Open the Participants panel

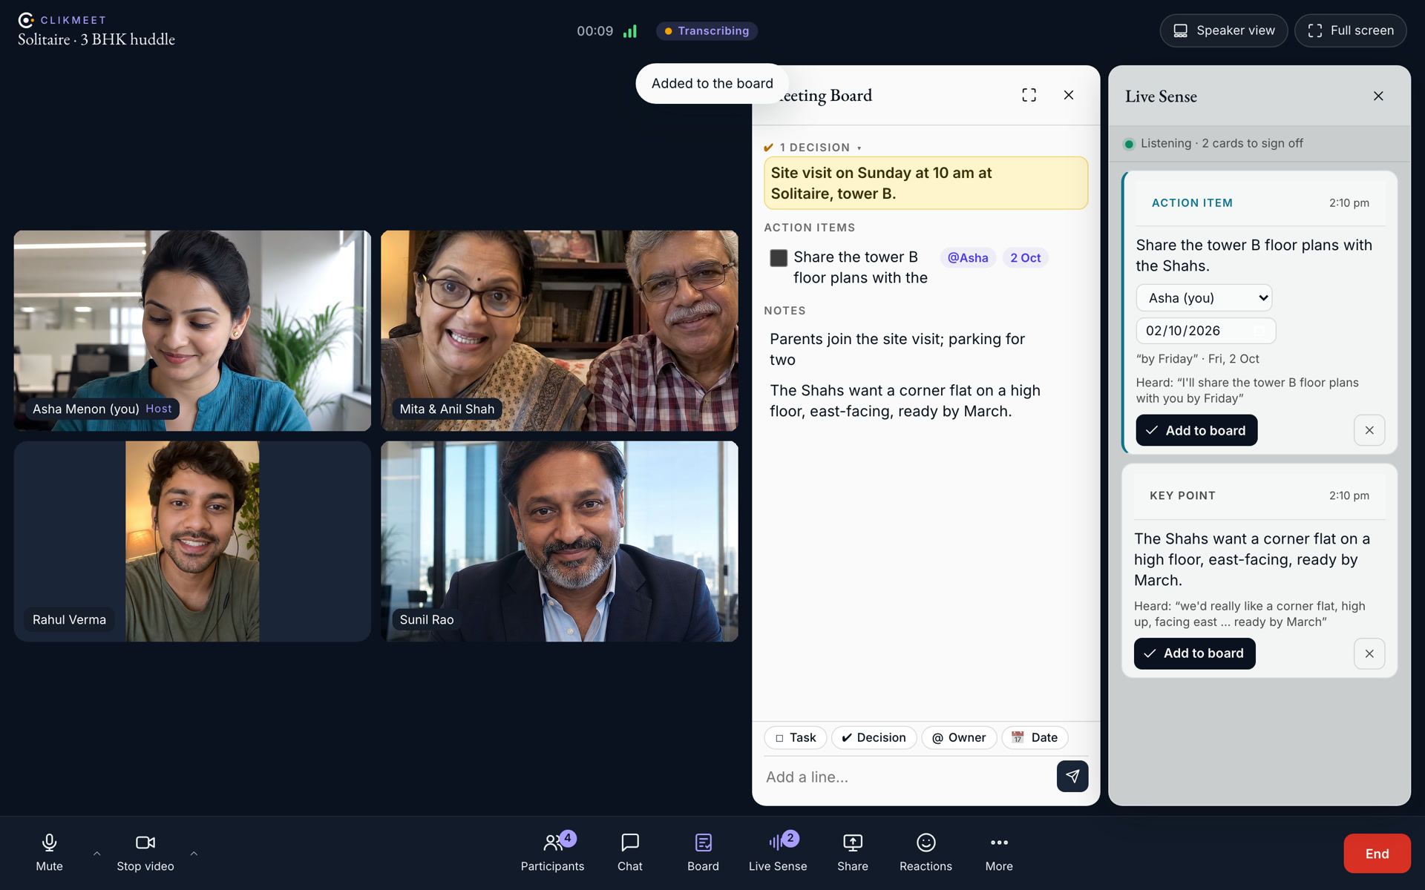tap(552, 853)
